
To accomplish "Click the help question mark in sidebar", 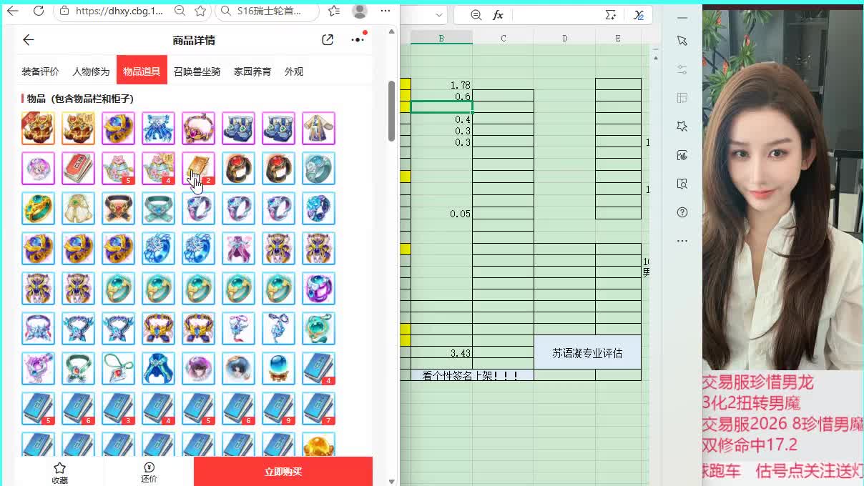I will point(682,212).
